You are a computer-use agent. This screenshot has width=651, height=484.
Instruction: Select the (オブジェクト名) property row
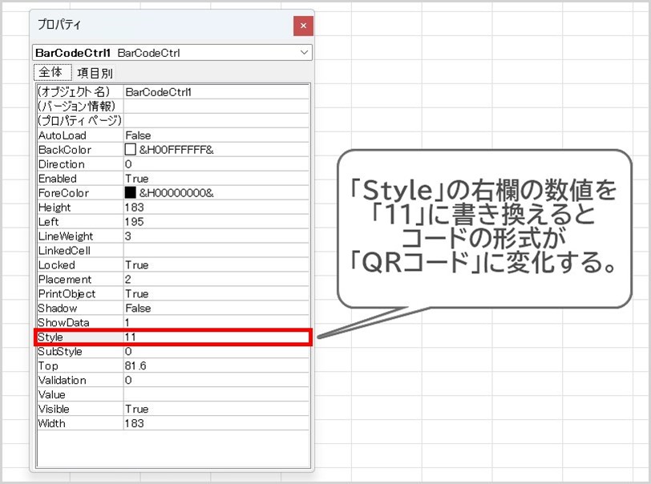pyautogui.click(x=173, y=91)
